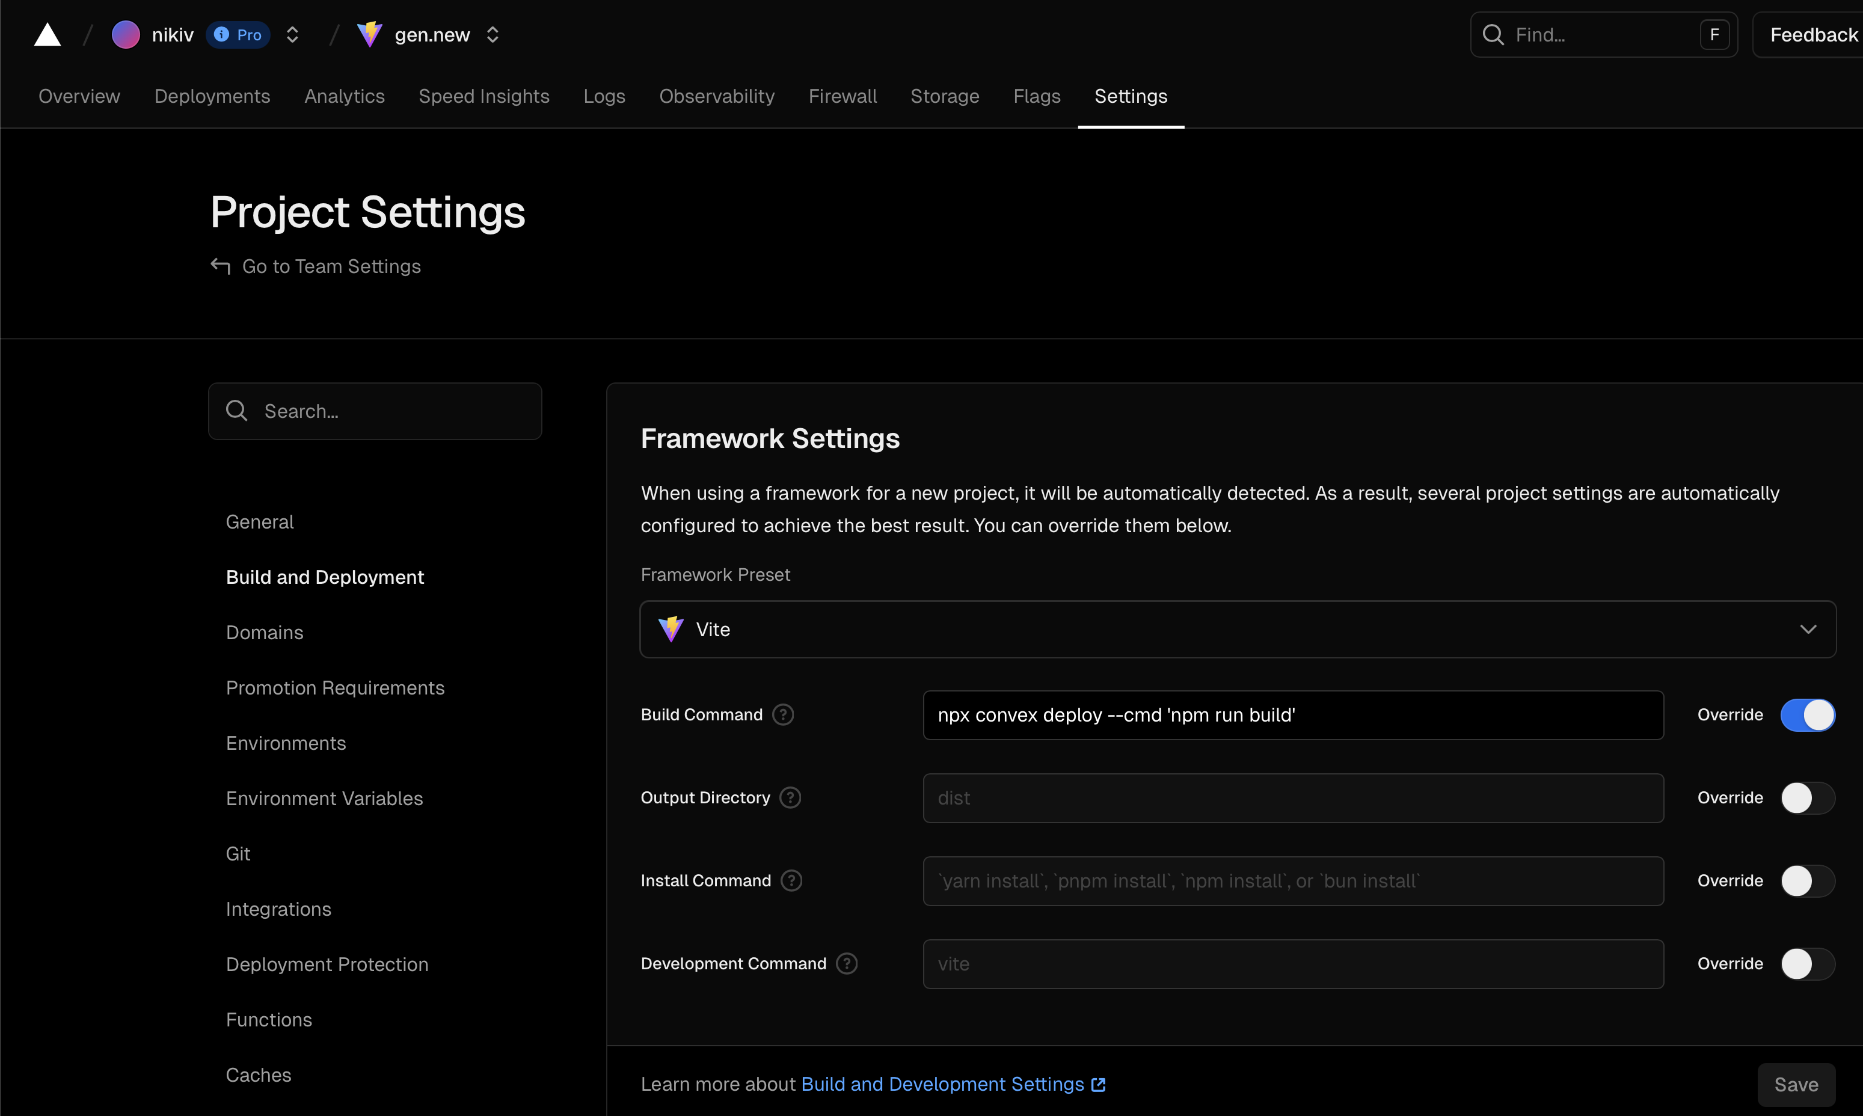
Task: Expand the Framework Preset Vite dropdown
Action: tap(1238, 630)
